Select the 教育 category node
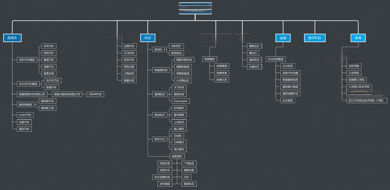This screenshot has height=190, width=390. [358, 38]
